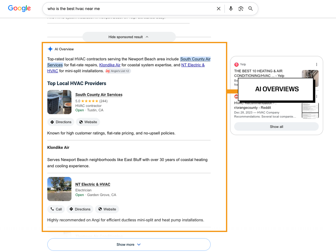Click Top Local HVAC Providers heading
This screenshot has width=336, height=252.
[x=77, y=83]
